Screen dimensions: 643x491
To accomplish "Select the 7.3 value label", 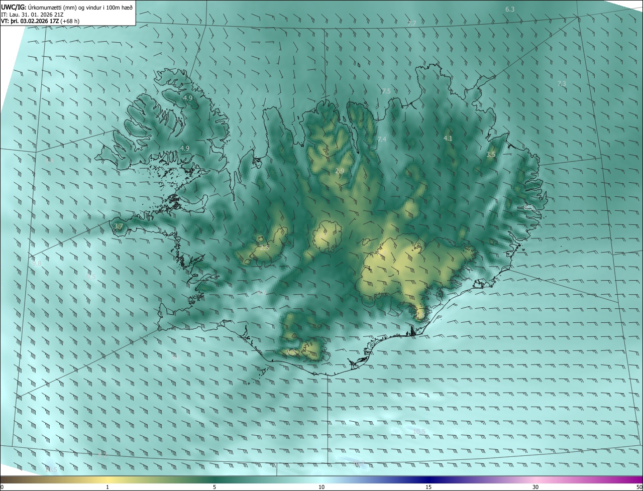I will (x=562, y=83).
